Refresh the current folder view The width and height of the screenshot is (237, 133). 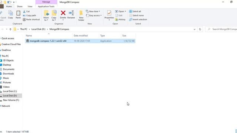tap(200, 29)
